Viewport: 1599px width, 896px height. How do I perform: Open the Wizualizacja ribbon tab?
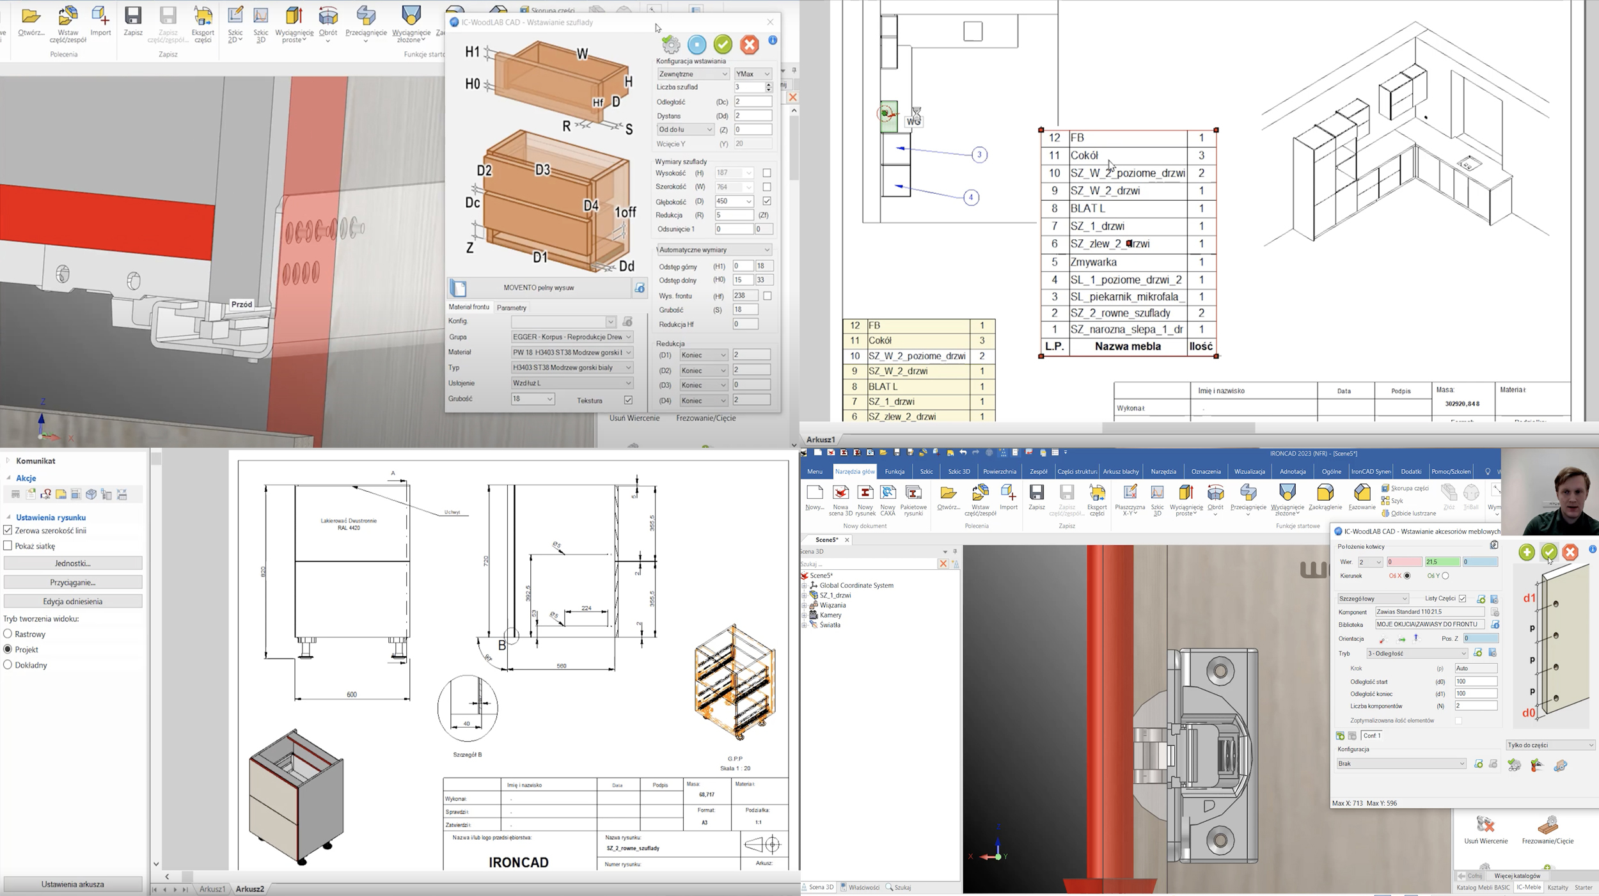click(1249, 472)
